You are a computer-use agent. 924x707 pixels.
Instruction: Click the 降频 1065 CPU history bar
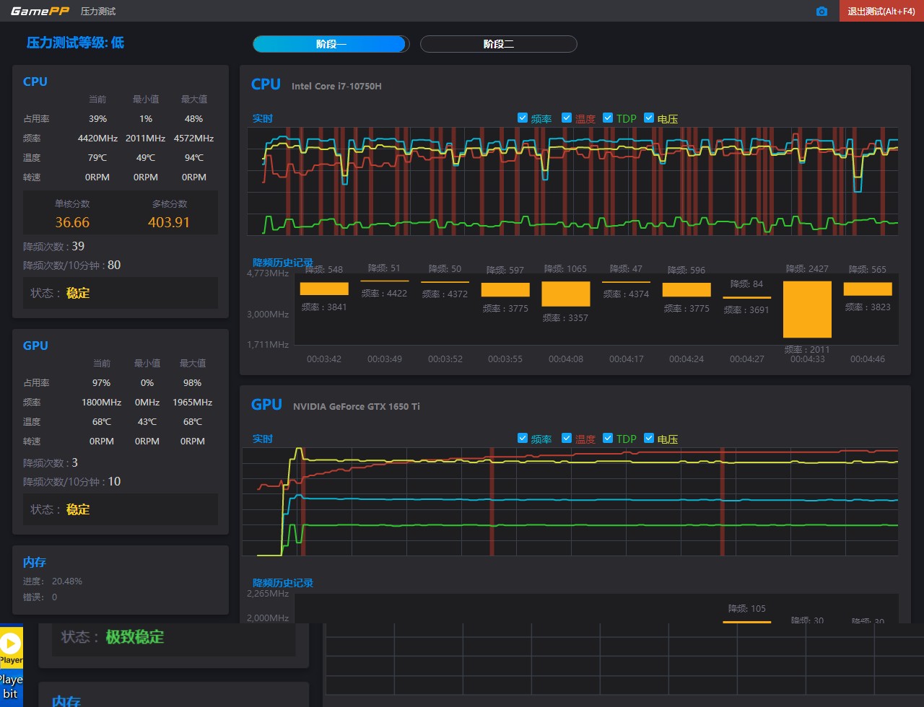pyautogui.click(x=565, y=294)
